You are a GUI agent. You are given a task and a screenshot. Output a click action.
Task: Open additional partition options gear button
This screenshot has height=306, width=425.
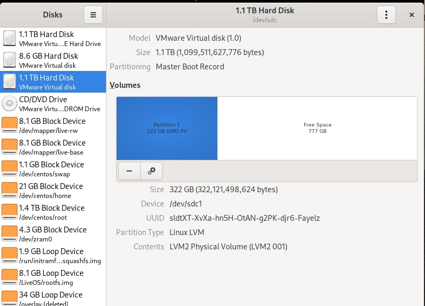point(152,171)
